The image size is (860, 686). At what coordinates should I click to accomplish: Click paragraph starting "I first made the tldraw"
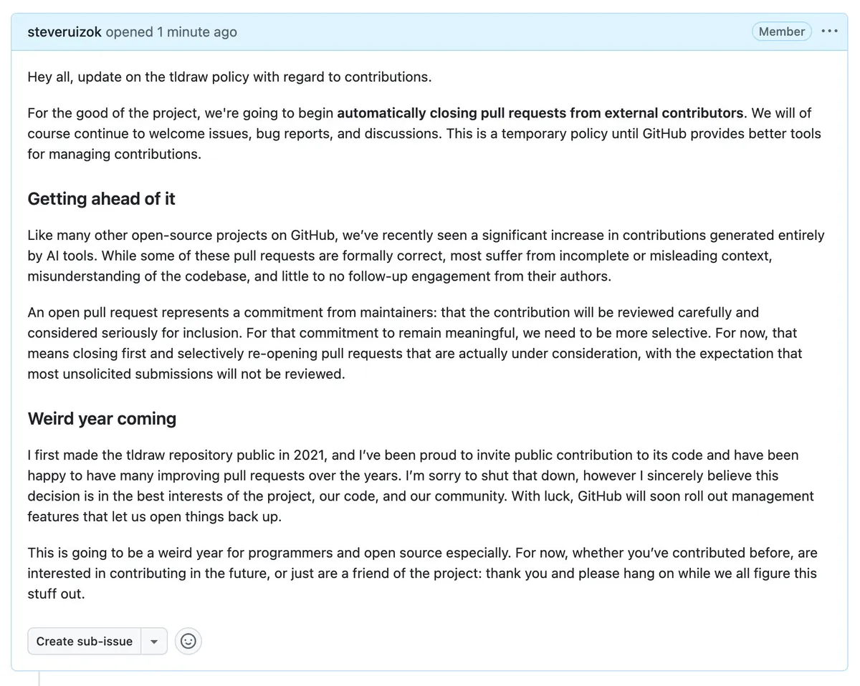pyautogui.click(x=421, y=485)
